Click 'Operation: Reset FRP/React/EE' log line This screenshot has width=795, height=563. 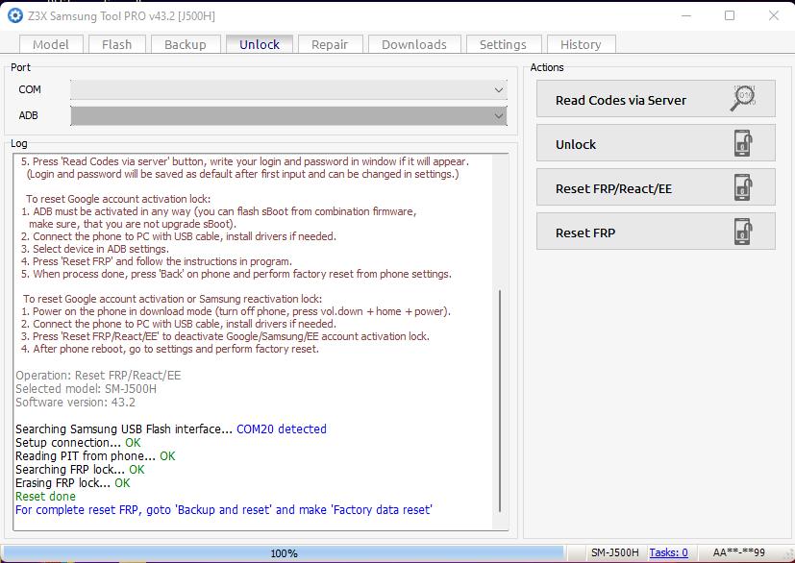click(x=98, y=376)
